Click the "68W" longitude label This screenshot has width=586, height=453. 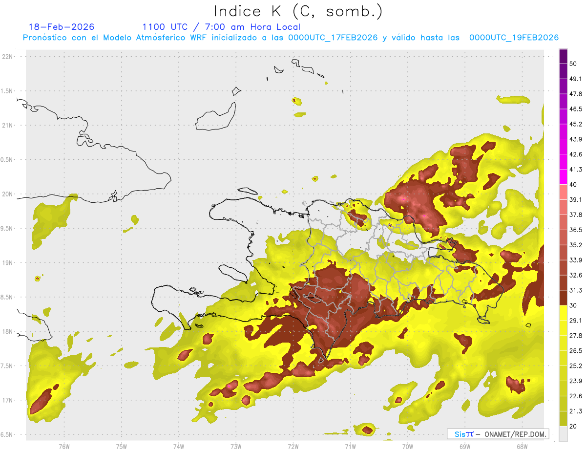click(x=522, y=446)
